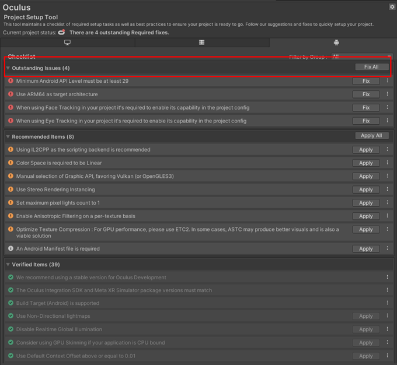Open more options for Face Tracking issue
The width and height of the screenshot is (397, 365).
[387, 107]
